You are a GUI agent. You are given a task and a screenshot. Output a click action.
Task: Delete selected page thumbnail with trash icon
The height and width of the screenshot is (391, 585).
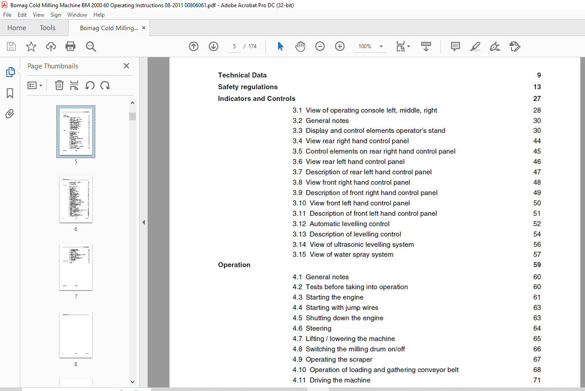(59, 85)
